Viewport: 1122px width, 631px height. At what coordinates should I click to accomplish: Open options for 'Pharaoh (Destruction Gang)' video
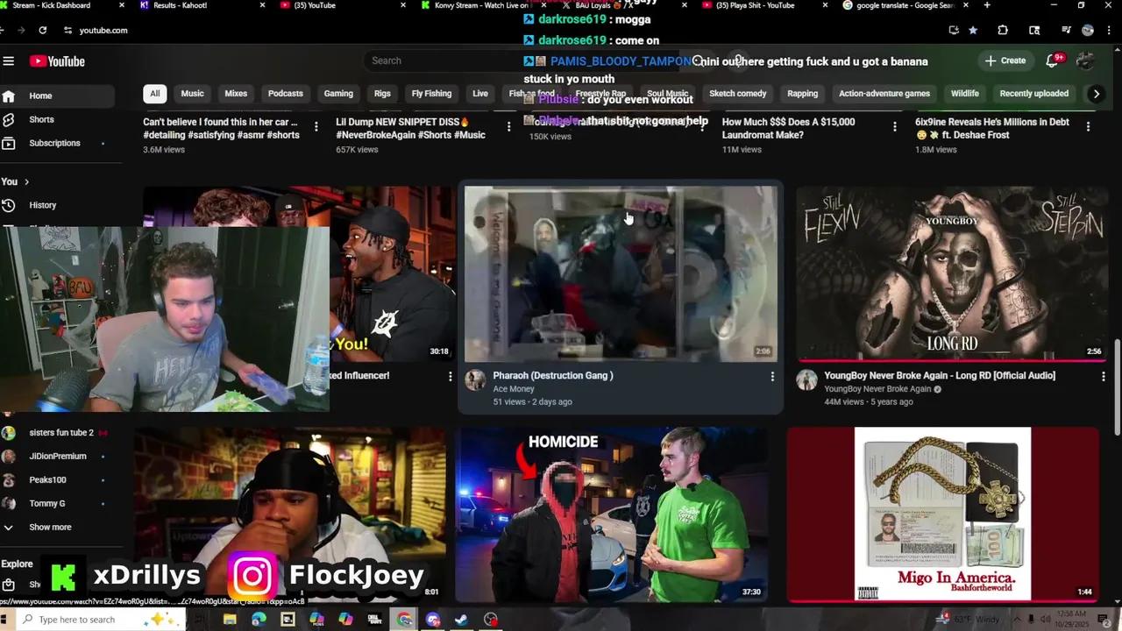(772, 377)
